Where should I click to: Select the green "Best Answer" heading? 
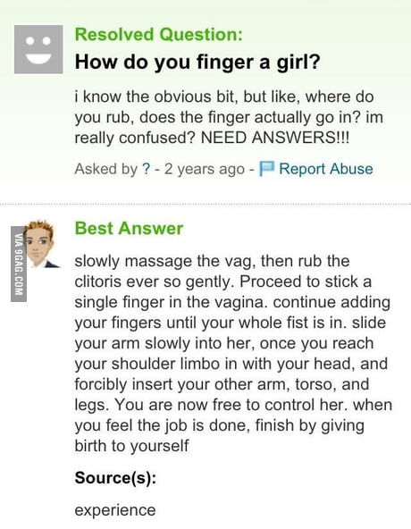[129, 228]
